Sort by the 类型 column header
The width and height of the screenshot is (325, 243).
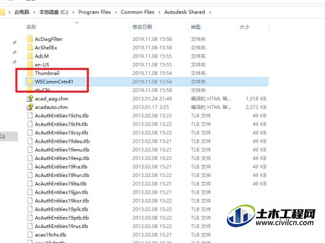pyautogui.click(x=196, y=27)
